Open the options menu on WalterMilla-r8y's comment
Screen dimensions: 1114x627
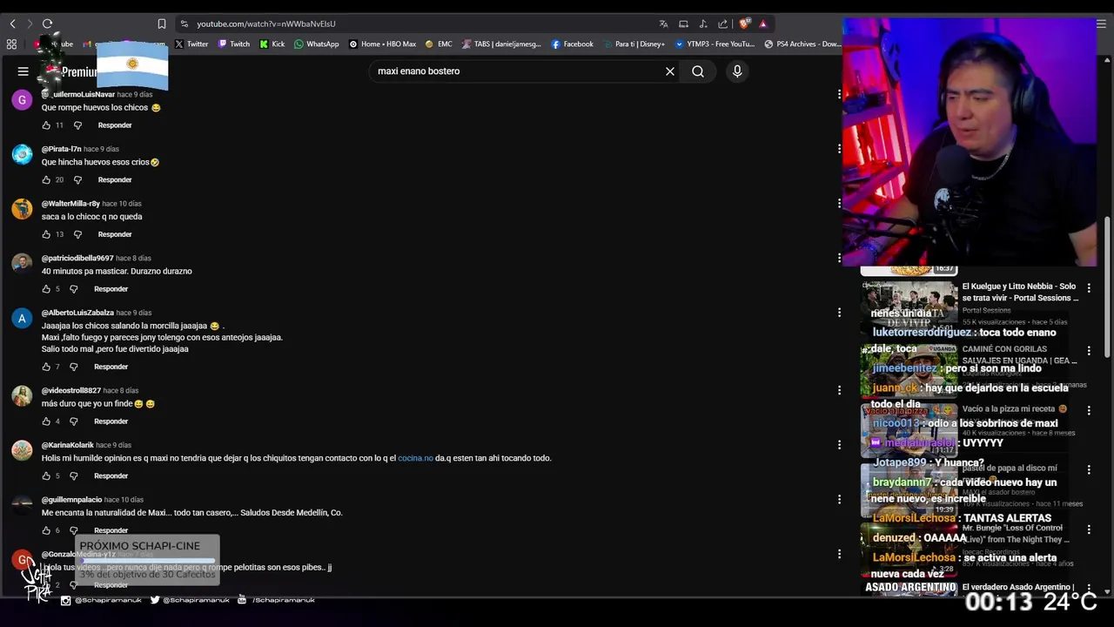point(839,203)
